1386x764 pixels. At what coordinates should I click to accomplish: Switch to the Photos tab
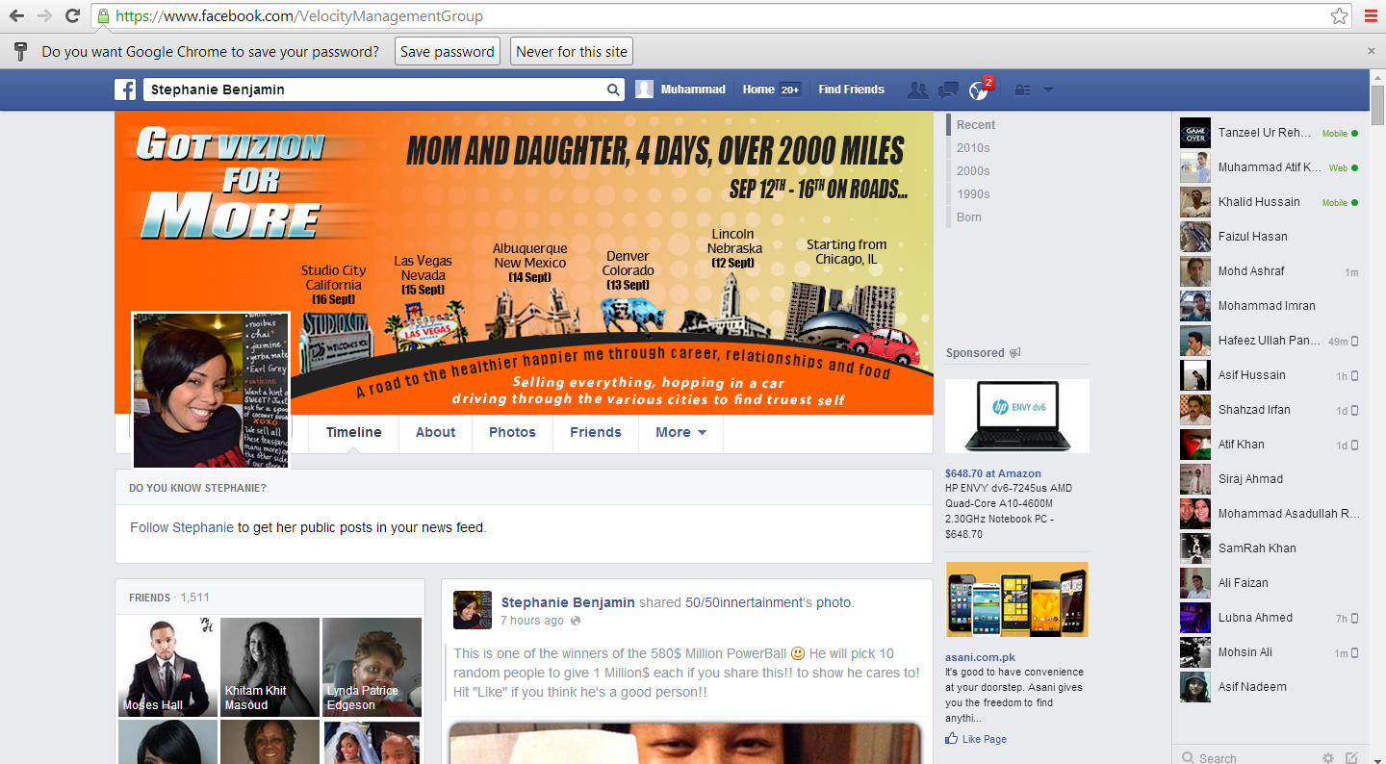click(x=511, y=432)
